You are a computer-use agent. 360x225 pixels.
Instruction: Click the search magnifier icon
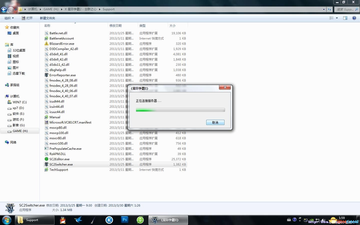click(x=357, y=9)
